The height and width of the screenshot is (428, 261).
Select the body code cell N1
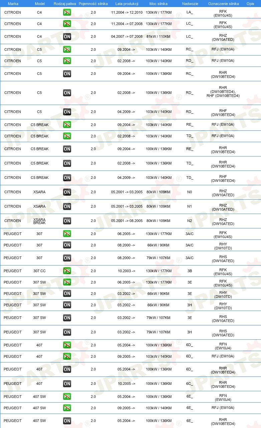[190, 206]
